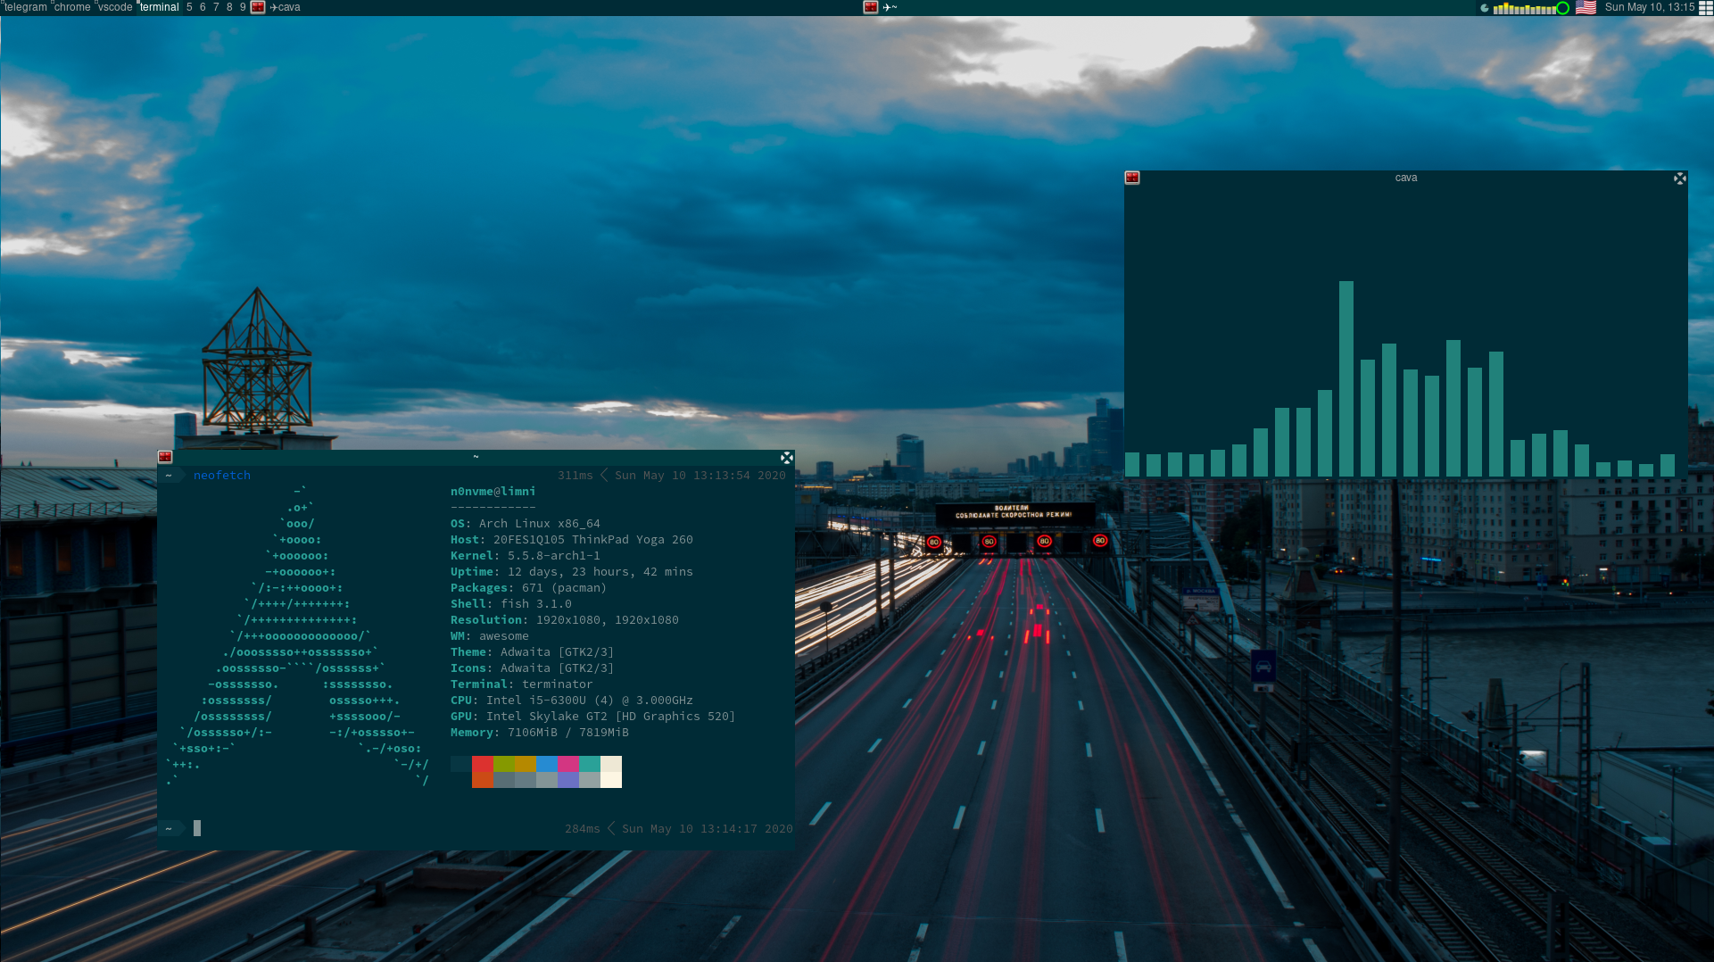Select the terminal tag
Viewport: 1714px width, 962px height.
(160, 7)
